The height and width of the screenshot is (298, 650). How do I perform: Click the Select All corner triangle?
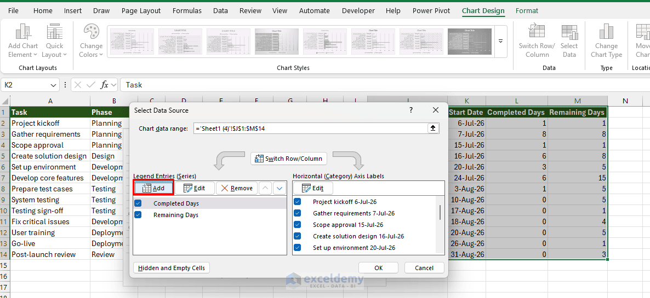(5, 101)
